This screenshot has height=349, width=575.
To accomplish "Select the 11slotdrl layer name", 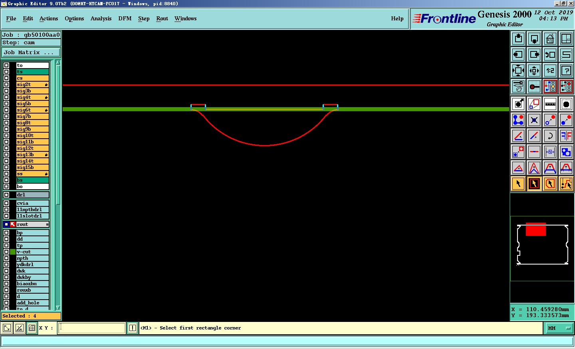I will click(32, 216).
